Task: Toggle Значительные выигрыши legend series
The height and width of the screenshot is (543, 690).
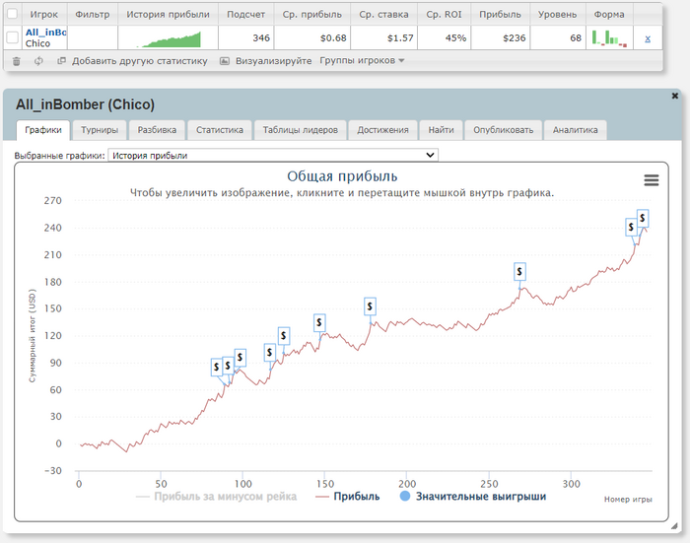Action: click(x=473, y=497)
